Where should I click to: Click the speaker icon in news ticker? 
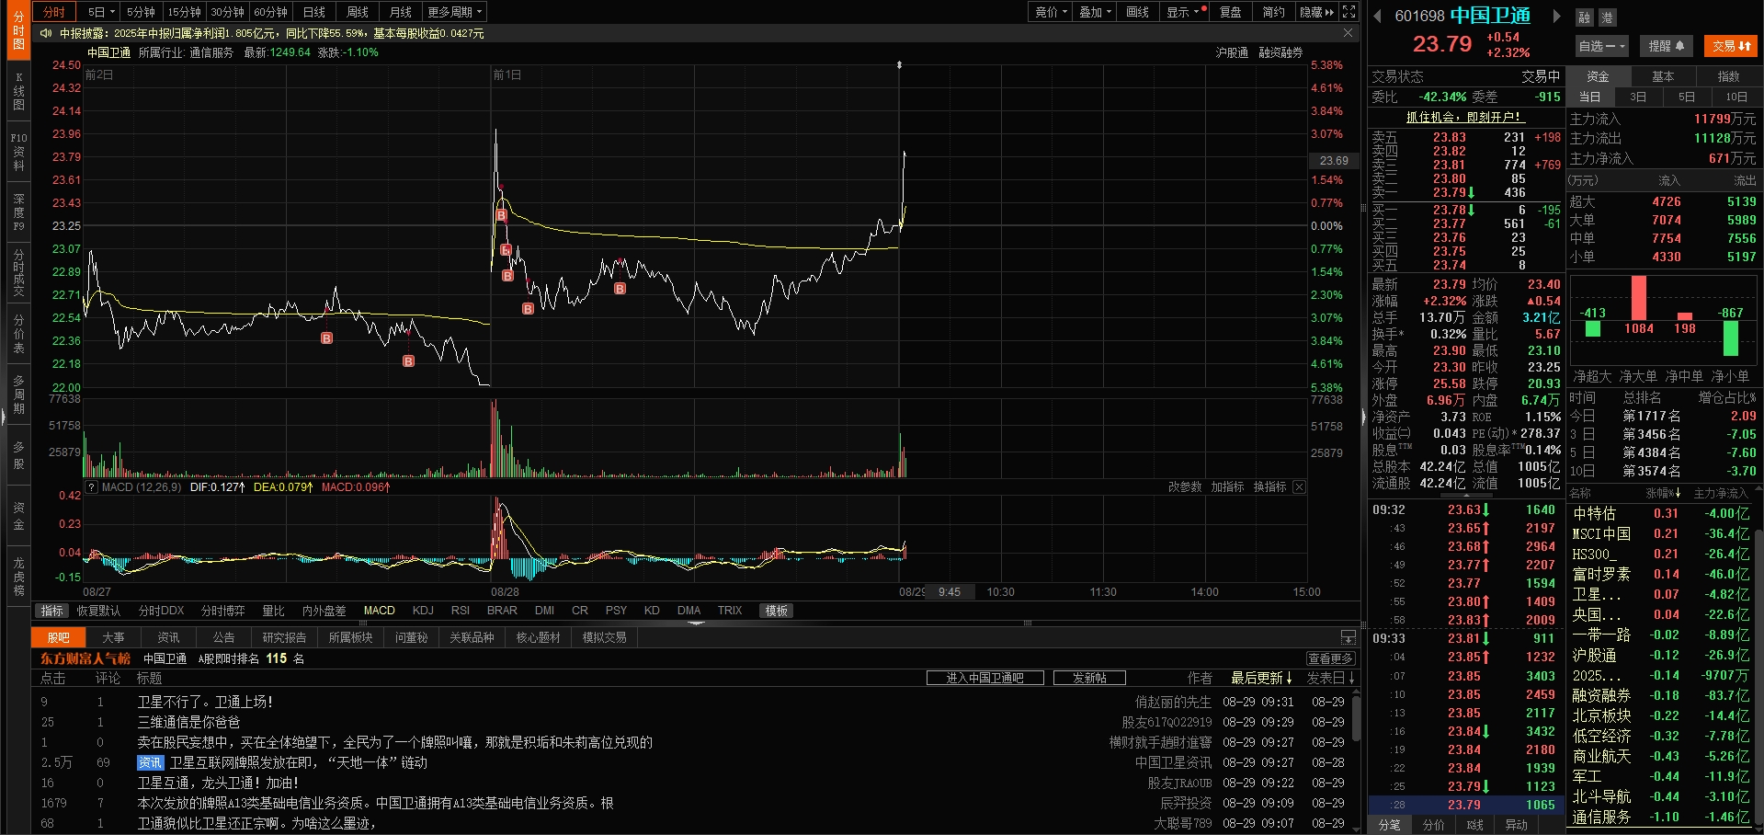46,33
